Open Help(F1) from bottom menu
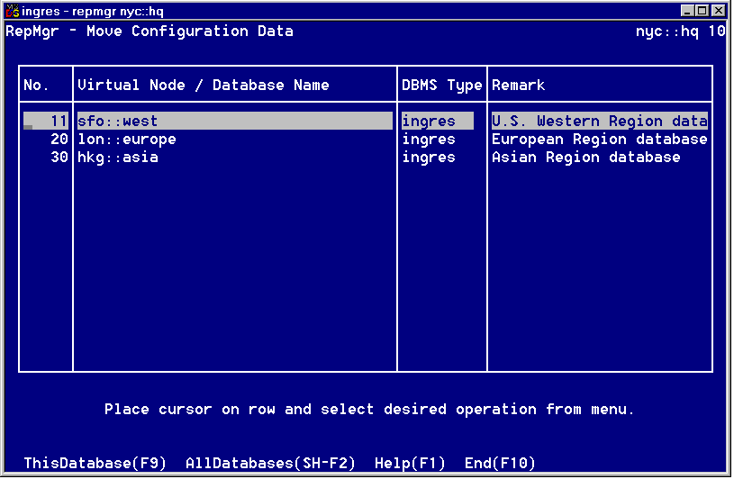The image size is (734, 479). tap(410, 464)
